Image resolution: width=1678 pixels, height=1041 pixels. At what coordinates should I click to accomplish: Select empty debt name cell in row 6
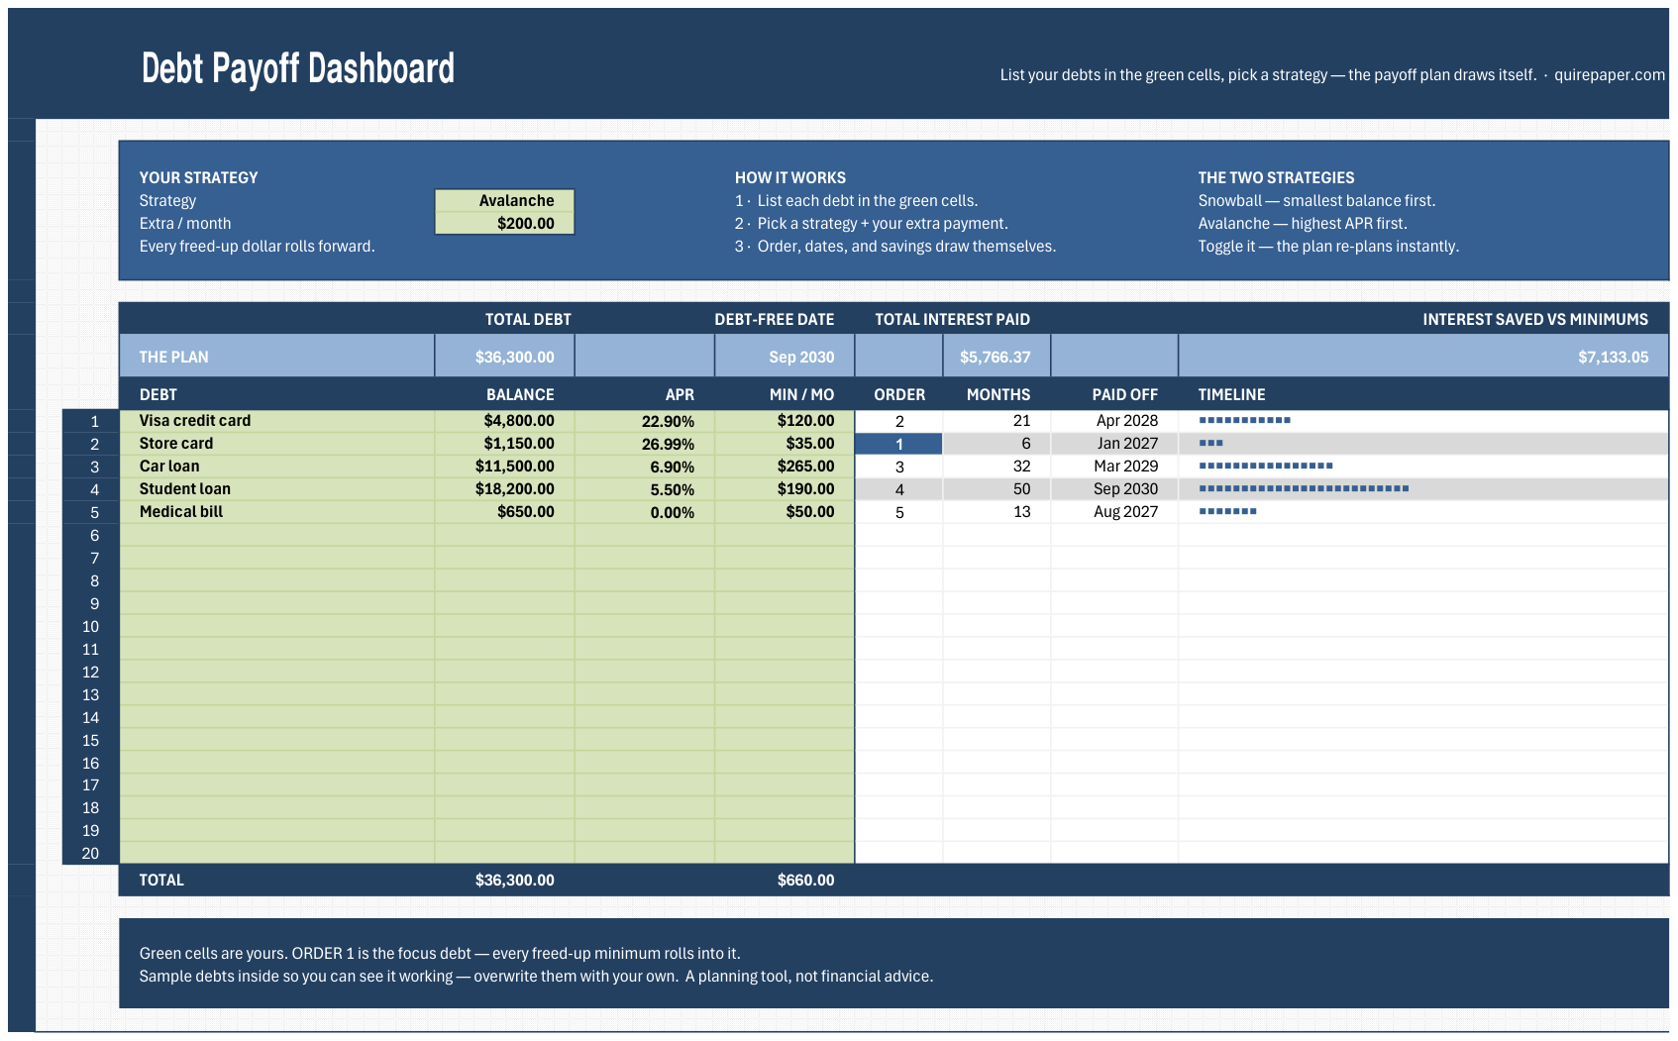click(x=276, y=535)
